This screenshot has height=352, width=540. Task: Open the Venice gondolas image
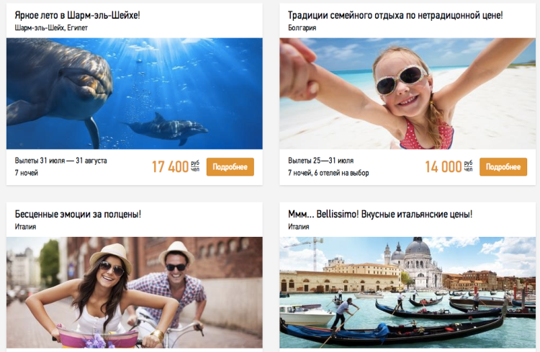coord(408,292)
